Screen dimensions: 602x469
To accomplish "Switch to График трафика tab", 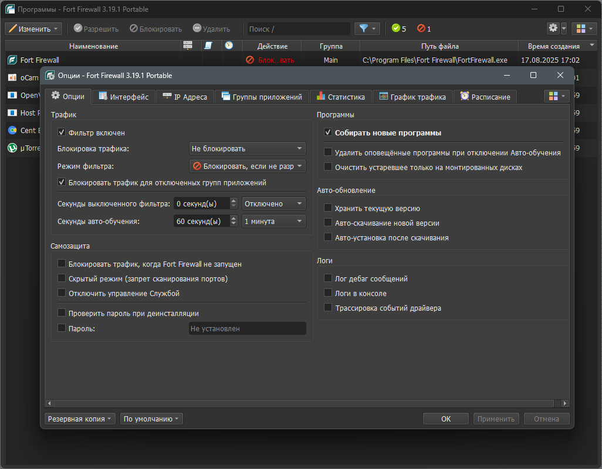I will pos(412,97).
